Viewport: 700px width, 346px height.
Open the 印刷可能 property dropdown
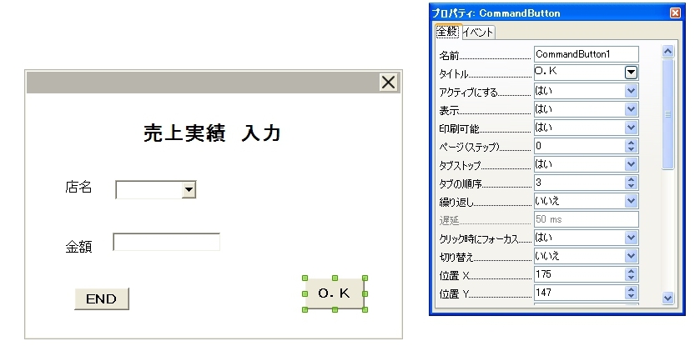click(x=632, y=128)
